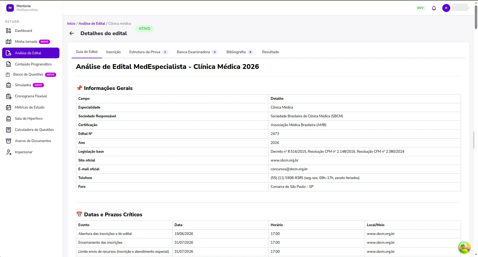Click the Encerramento das inscrições row label
The image size is (478, 257).
[100, 243]
